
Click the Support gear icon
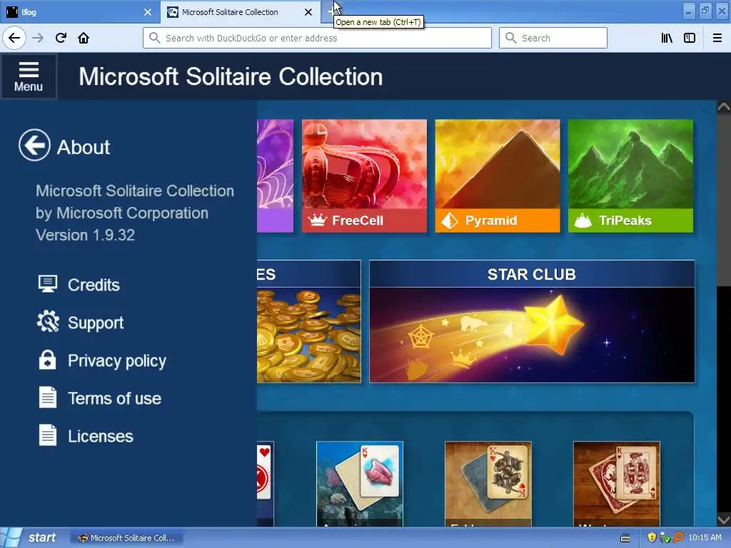tap(48, 322)
